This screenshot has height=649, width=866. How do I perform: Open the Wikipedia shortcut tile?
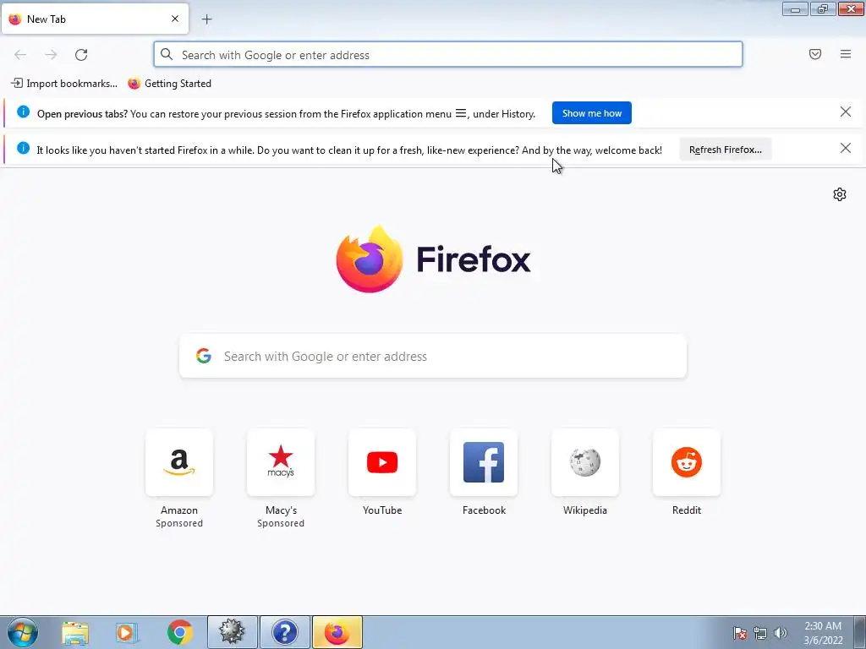tap(585, 462)
